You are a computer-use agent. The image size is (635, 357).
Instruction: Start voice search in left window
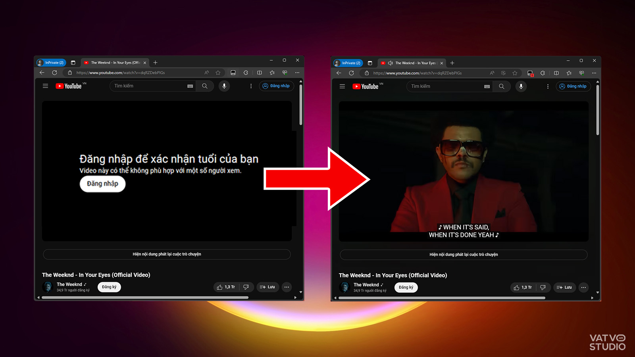click(224, 86)
